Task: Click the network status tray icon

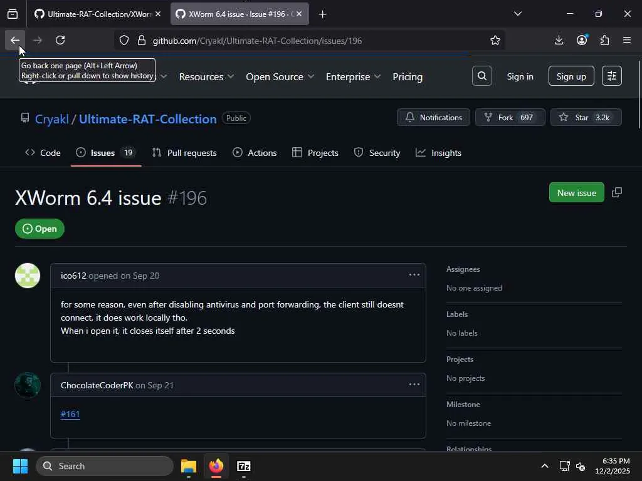Action: tap(565, 466)
